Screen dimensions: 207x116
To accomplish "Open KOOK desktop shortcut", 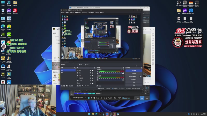I will pos(9,35).
